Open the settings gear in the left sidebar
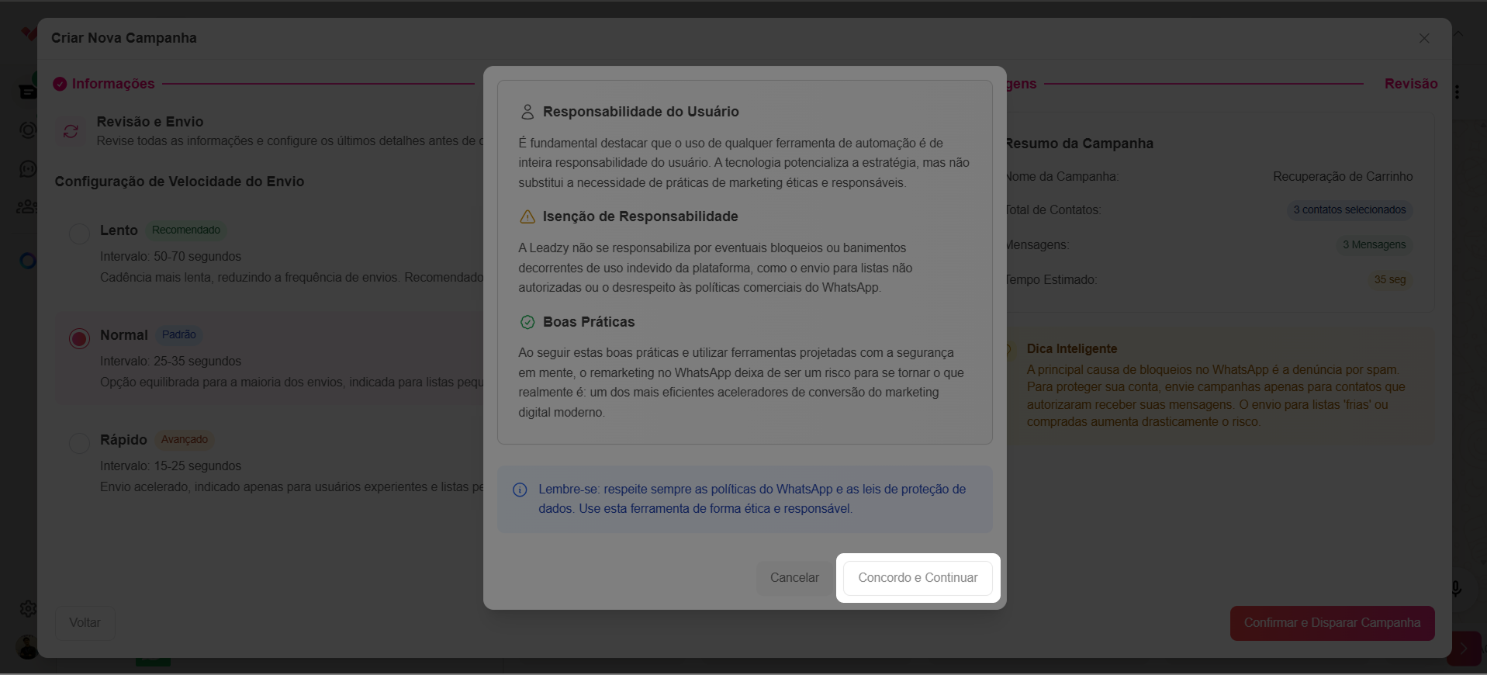This screenshot has width=1487, height=675. pyautogui.click(x=28, y=609)
